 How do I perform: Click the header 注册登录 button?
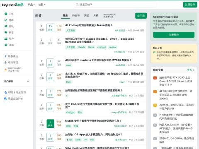[190, 5]
